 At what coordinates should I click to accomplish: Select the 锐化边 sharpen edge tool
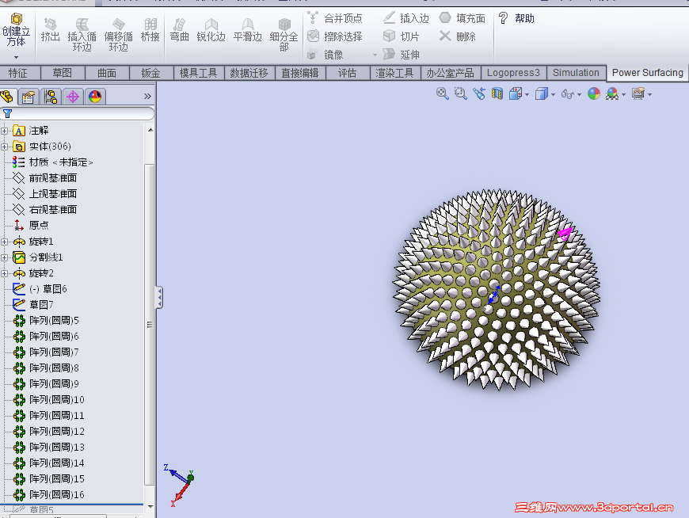[211, 30]
